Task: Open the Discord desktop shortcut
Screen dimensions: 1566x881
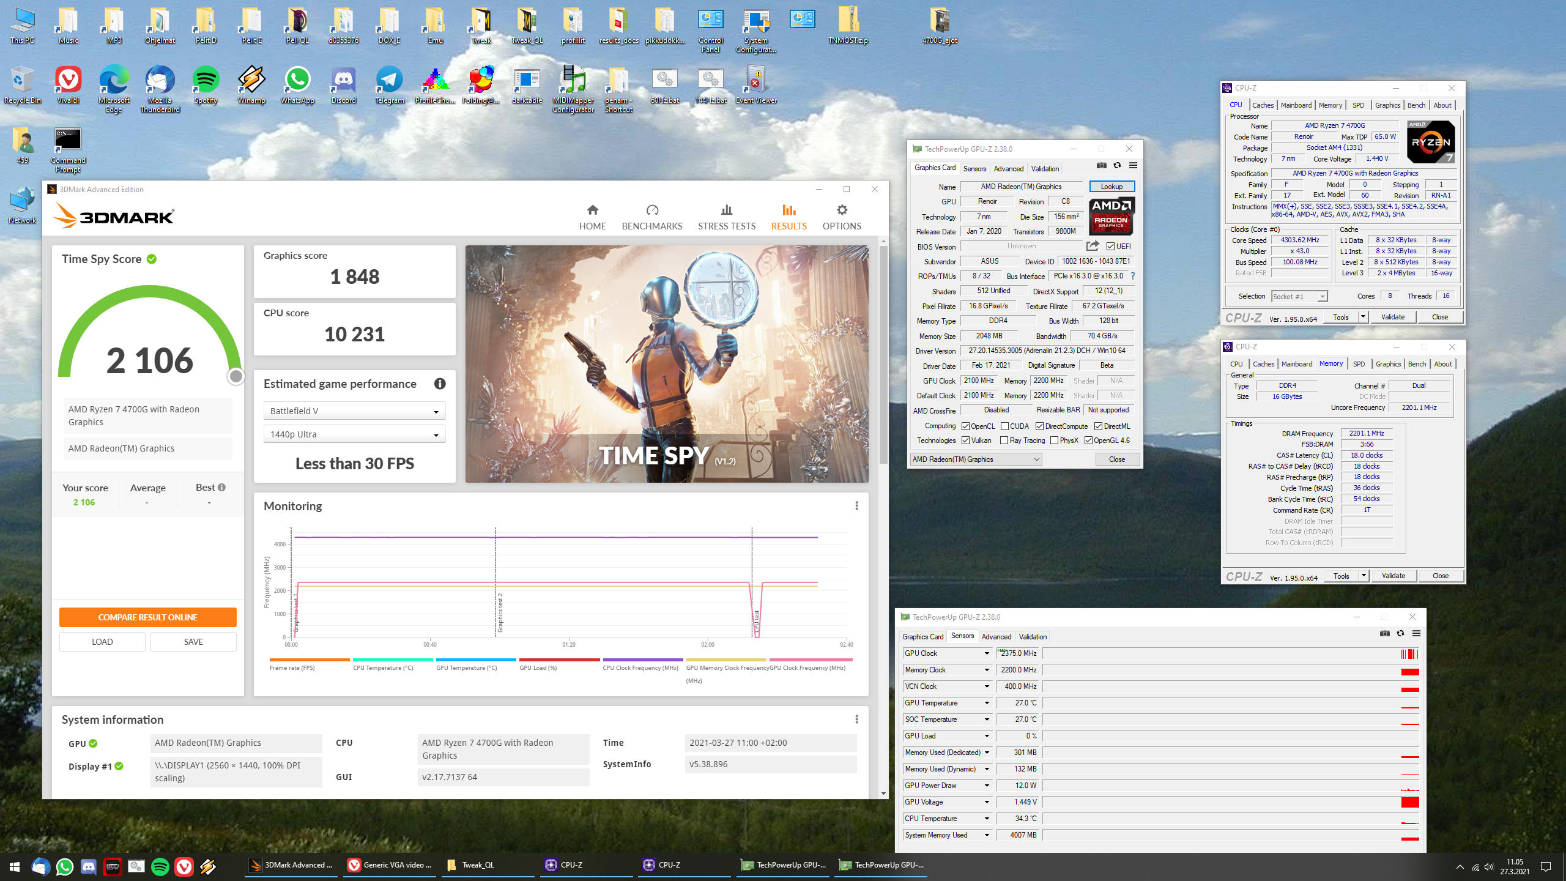Action: pos(343,86)
